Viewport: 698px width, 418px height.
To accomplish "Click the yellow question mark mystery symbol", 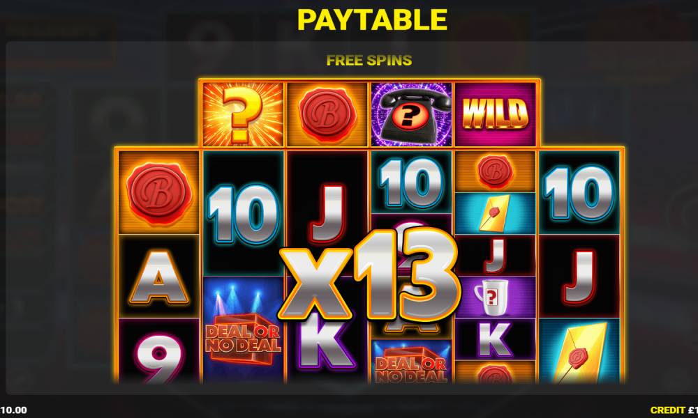I will point(243,114).
